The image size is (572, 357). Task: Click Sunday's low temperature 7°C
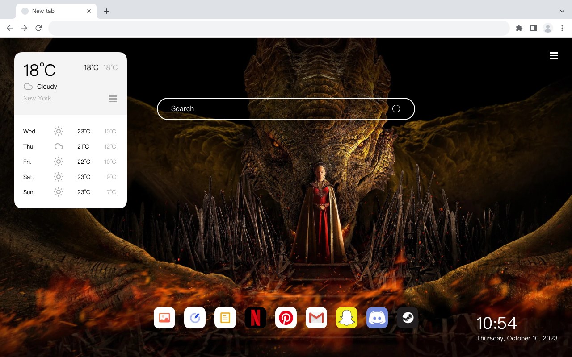pos(111,192)
